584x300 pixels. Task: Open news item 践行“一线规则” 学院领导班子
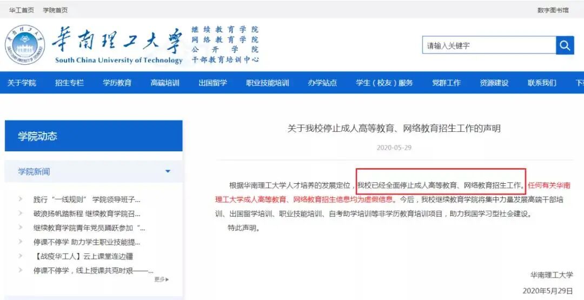coord(87,200)
